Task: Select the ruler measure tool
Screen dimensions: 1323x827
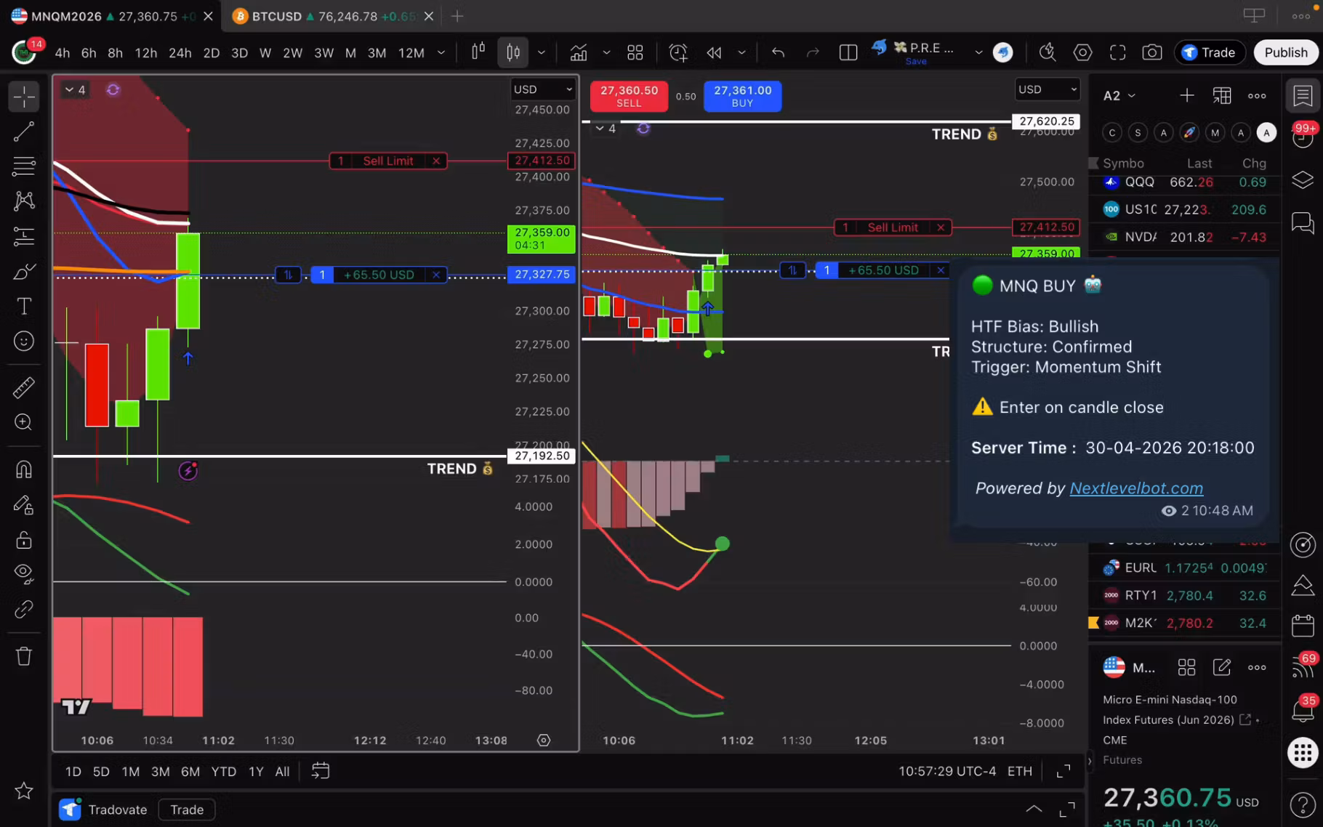Action: [x=24, y=387]
